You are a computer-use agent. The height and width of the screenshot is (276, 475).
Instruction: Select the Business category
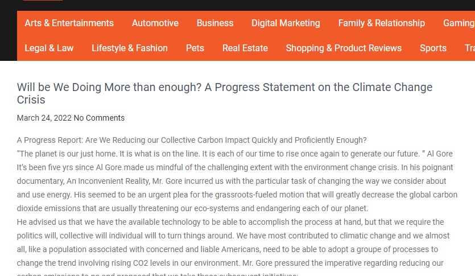[x=215, y=23]
